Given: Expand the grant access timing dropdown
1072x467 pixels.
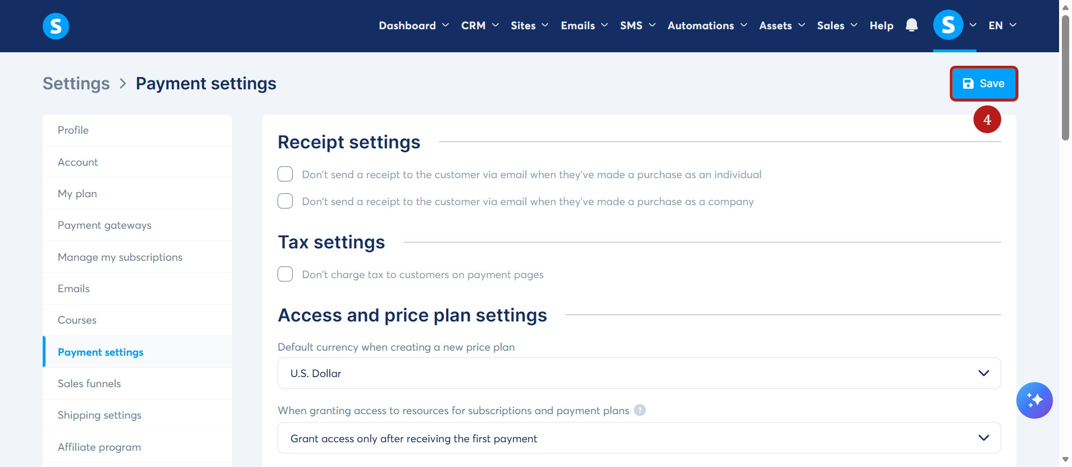Looking at the screenshot, I should coord(639,438).
